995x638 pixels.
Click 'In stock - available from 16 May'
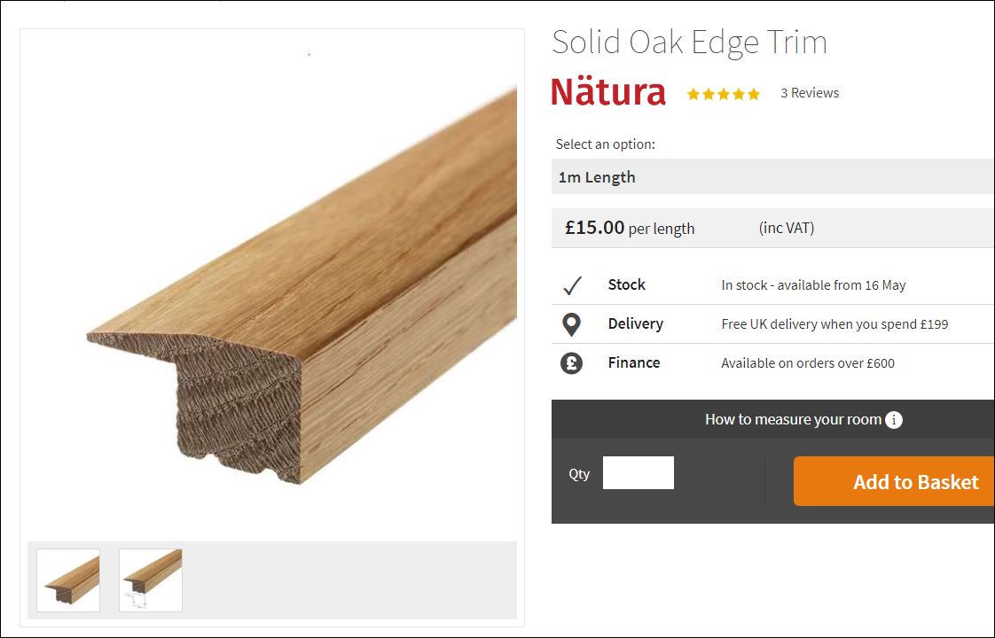point(813,285)
